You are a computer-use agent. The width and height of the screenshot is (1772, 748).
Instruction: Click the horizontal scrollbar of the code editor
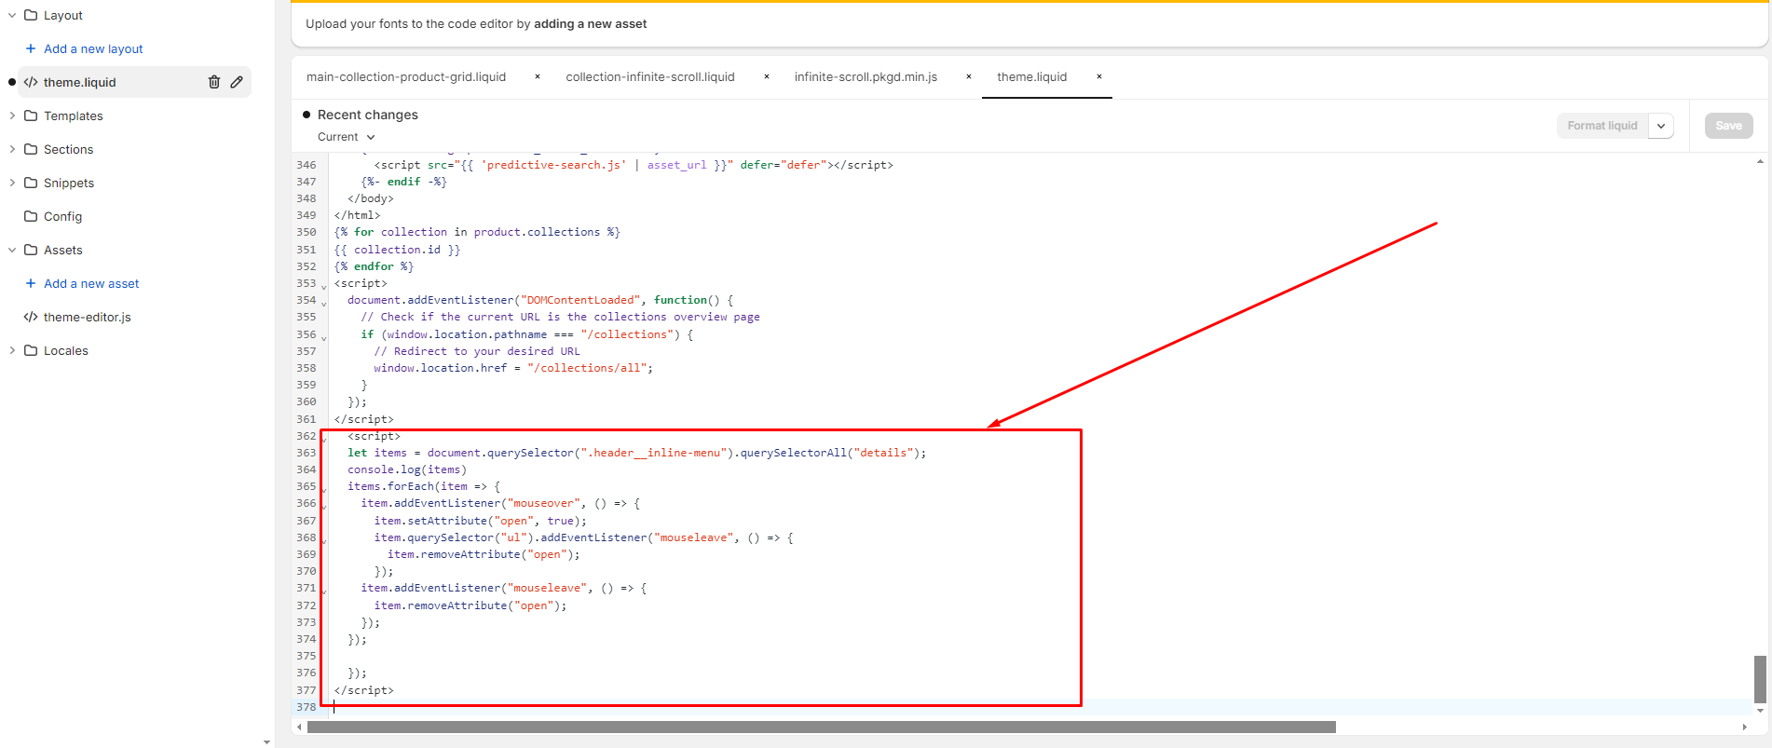point(822,727)
